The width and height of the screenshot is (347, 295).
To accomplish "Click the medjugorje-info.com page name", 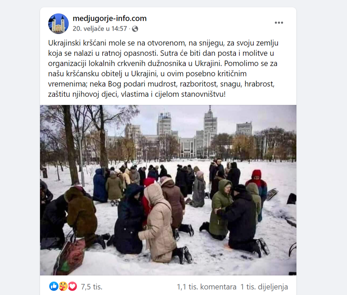I will 109,18.
